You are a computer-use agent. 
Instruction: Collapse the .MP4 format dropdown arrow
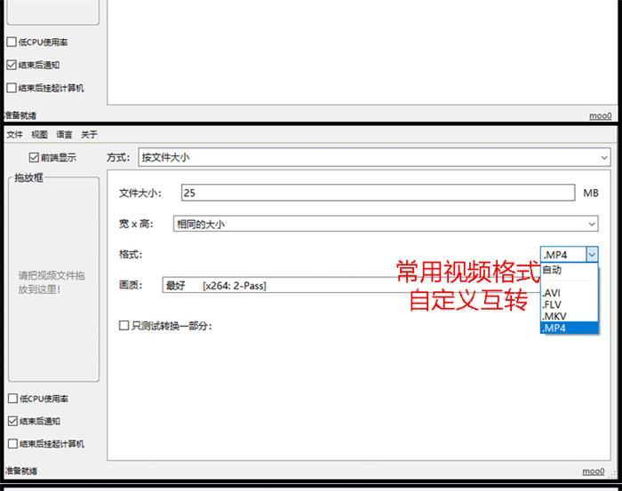pos(592,255)
